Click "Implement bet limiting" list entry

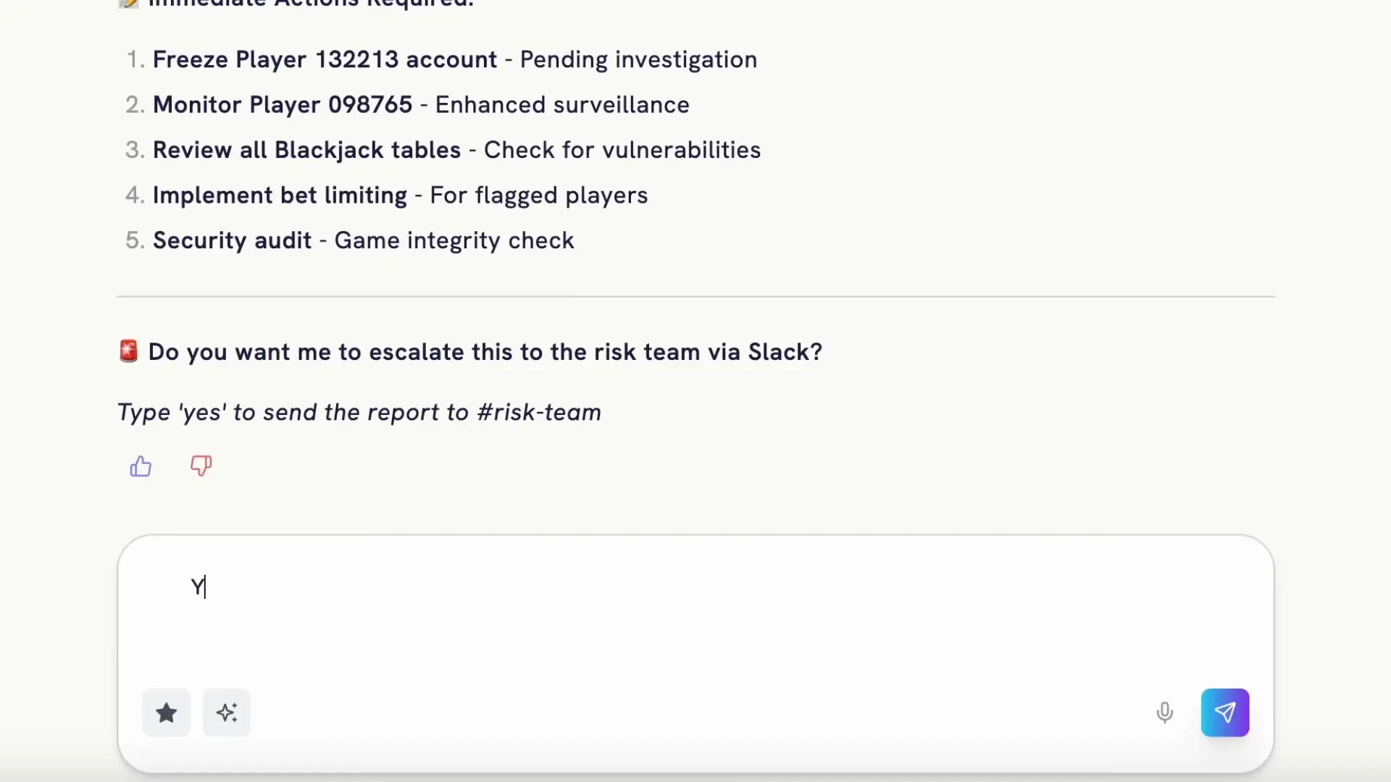coord(280,195)
